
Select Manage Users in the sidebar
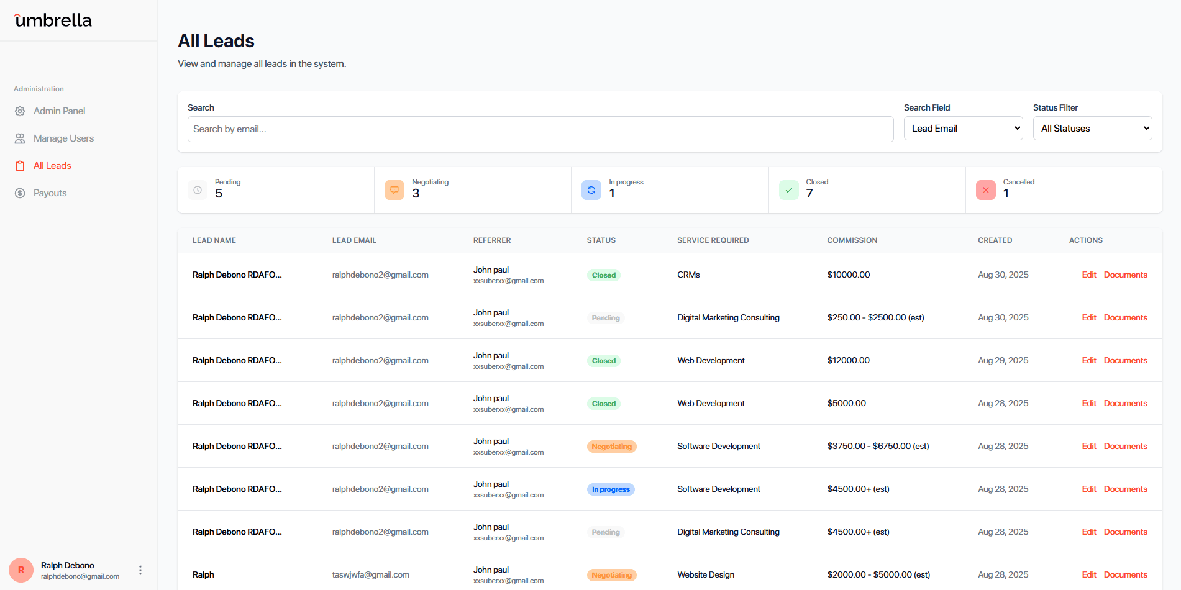coord(64,138)
